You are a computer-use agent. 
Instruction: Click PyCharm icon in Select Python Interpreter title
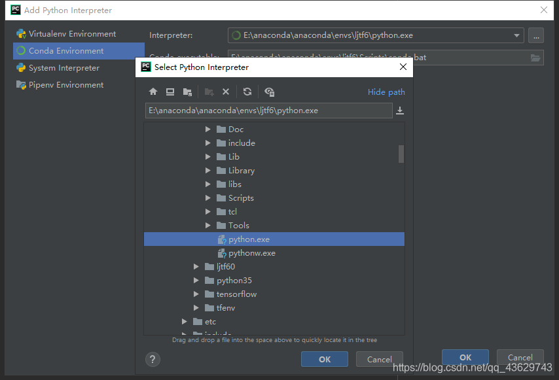[x=146, y=67]
